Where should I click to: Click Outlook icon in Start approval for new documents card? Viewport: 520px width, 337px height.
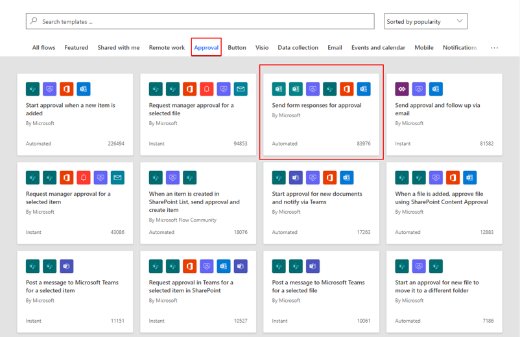[x=346, y=178]
